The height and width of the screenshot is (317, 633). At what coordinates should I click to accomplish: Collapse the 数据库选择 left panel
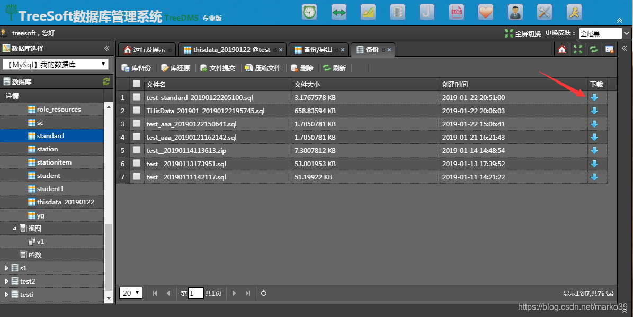tap(106, 48)
